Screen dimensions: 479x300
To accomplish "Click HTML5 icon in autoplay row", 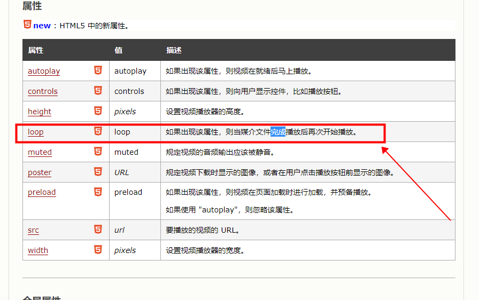I will [x=98, y=70].
